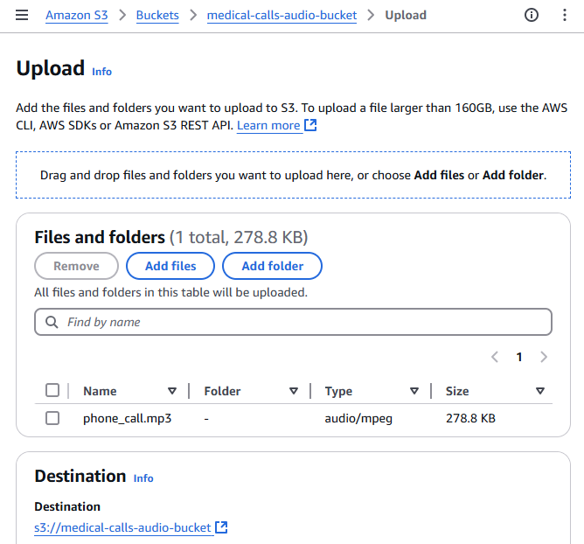
Task: Sort table by the Size column arrow
Action: point(540,391)
